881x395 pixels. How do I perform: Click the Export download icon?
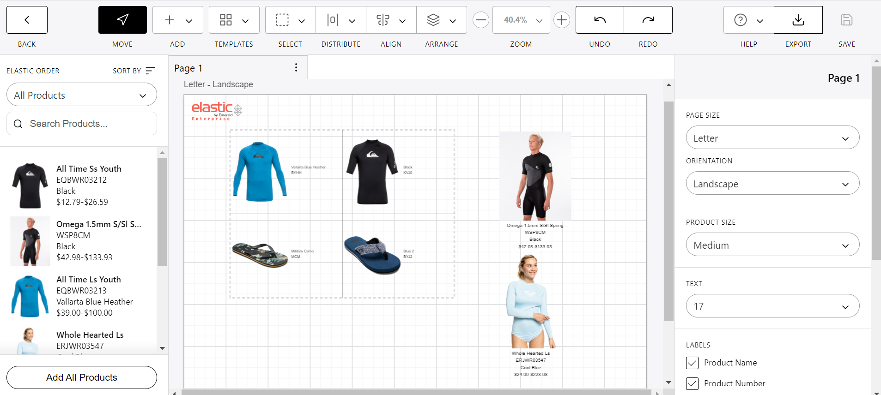[x=798, y=20]
